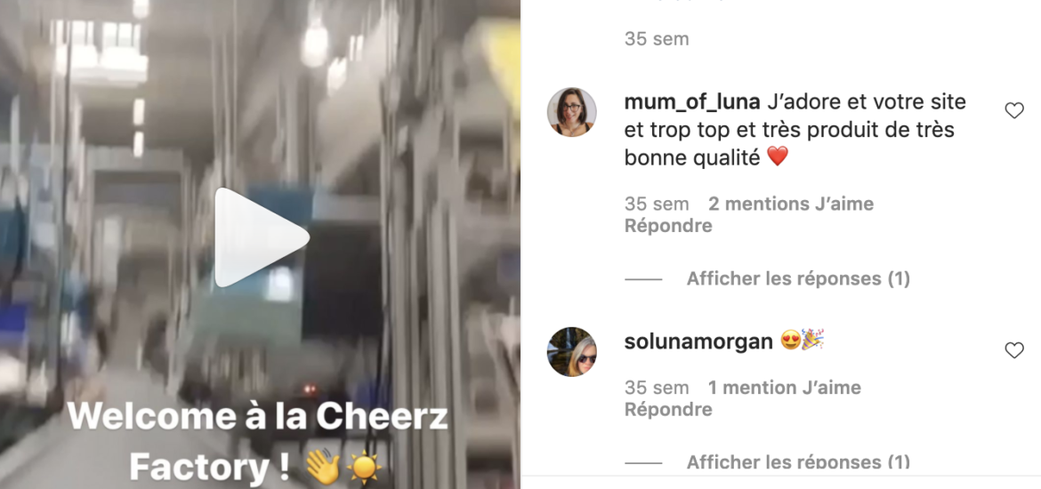Visit the mum_of_luna username link
Viewport: 1041px width, 489px height.
click(692, 102)
